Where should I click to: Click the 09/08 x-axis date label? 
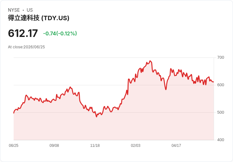coord(54,145)
